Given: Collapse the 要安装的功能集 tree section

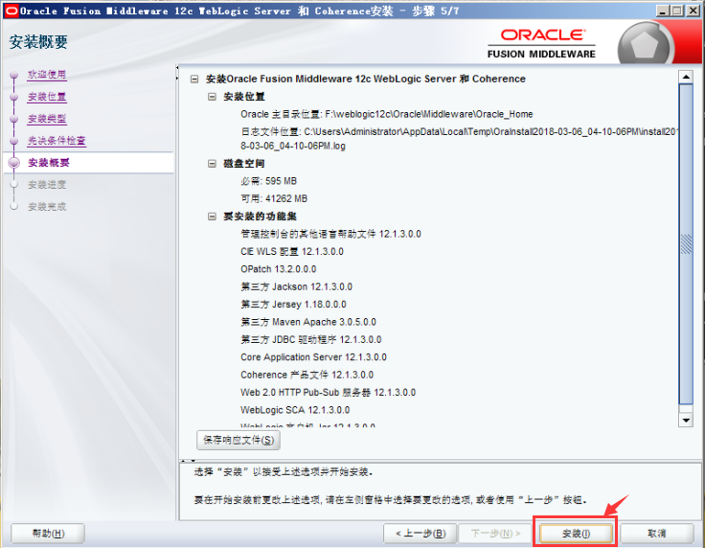Looking at the screenshot, I should 213,217.
